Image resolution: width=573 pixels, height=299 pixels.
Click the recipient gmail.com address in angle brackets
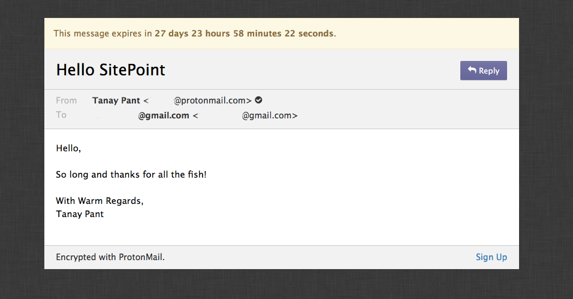point(269,115)
